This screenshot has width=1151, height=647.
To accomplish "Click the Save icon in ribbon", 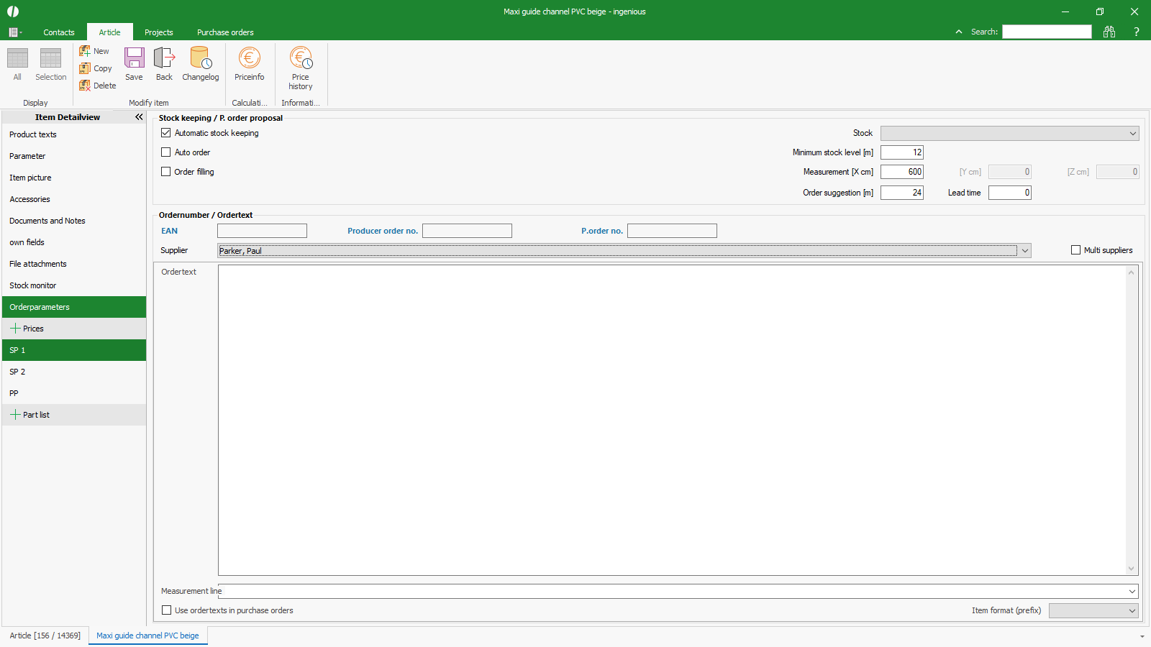I will pyautogui.click(x=134, y=63).
